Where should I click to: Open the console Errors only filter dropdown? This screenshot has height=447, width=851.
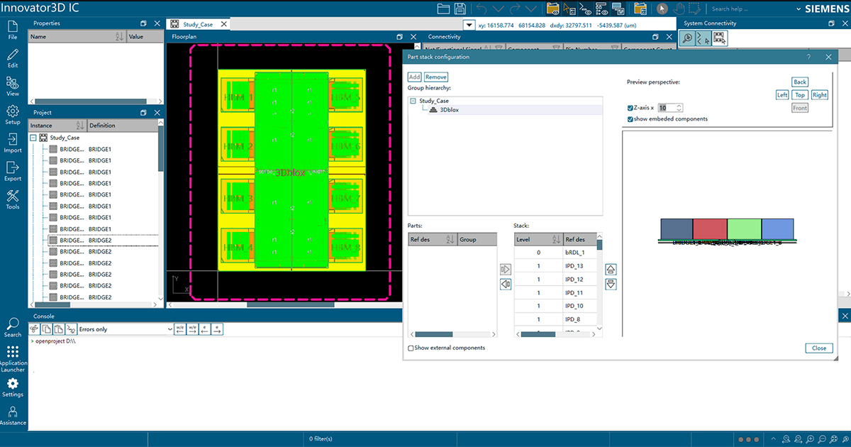point(126,329)
